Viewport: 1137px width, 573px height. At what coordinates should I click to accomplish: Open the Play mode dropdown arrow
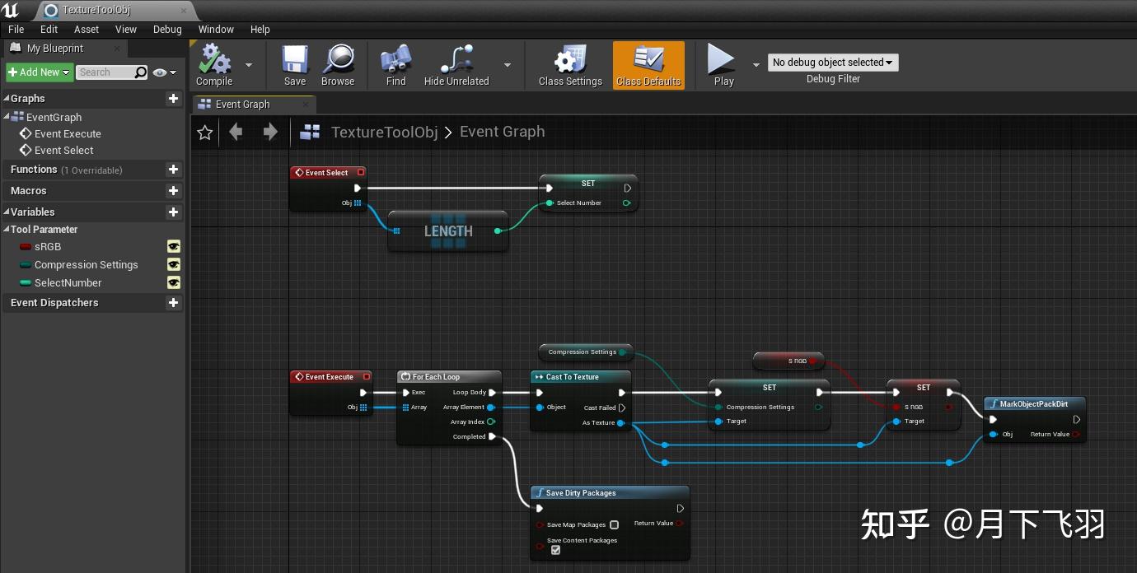coord(756,65)
